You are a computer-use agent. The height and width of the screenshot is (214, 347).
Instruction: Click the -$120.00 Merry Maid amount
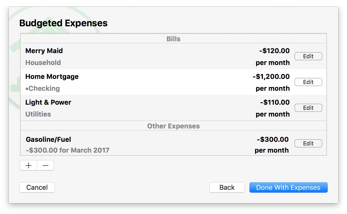point(274,51)
